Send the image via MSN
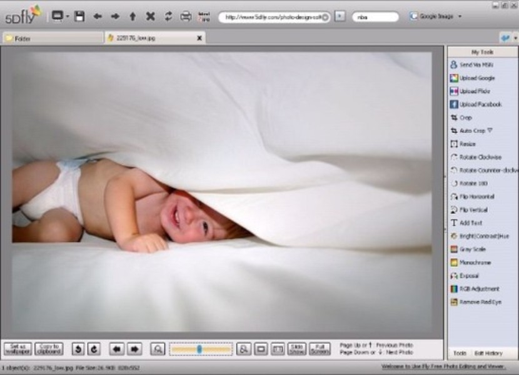This screenshot has height=375, width=519. 471,64
